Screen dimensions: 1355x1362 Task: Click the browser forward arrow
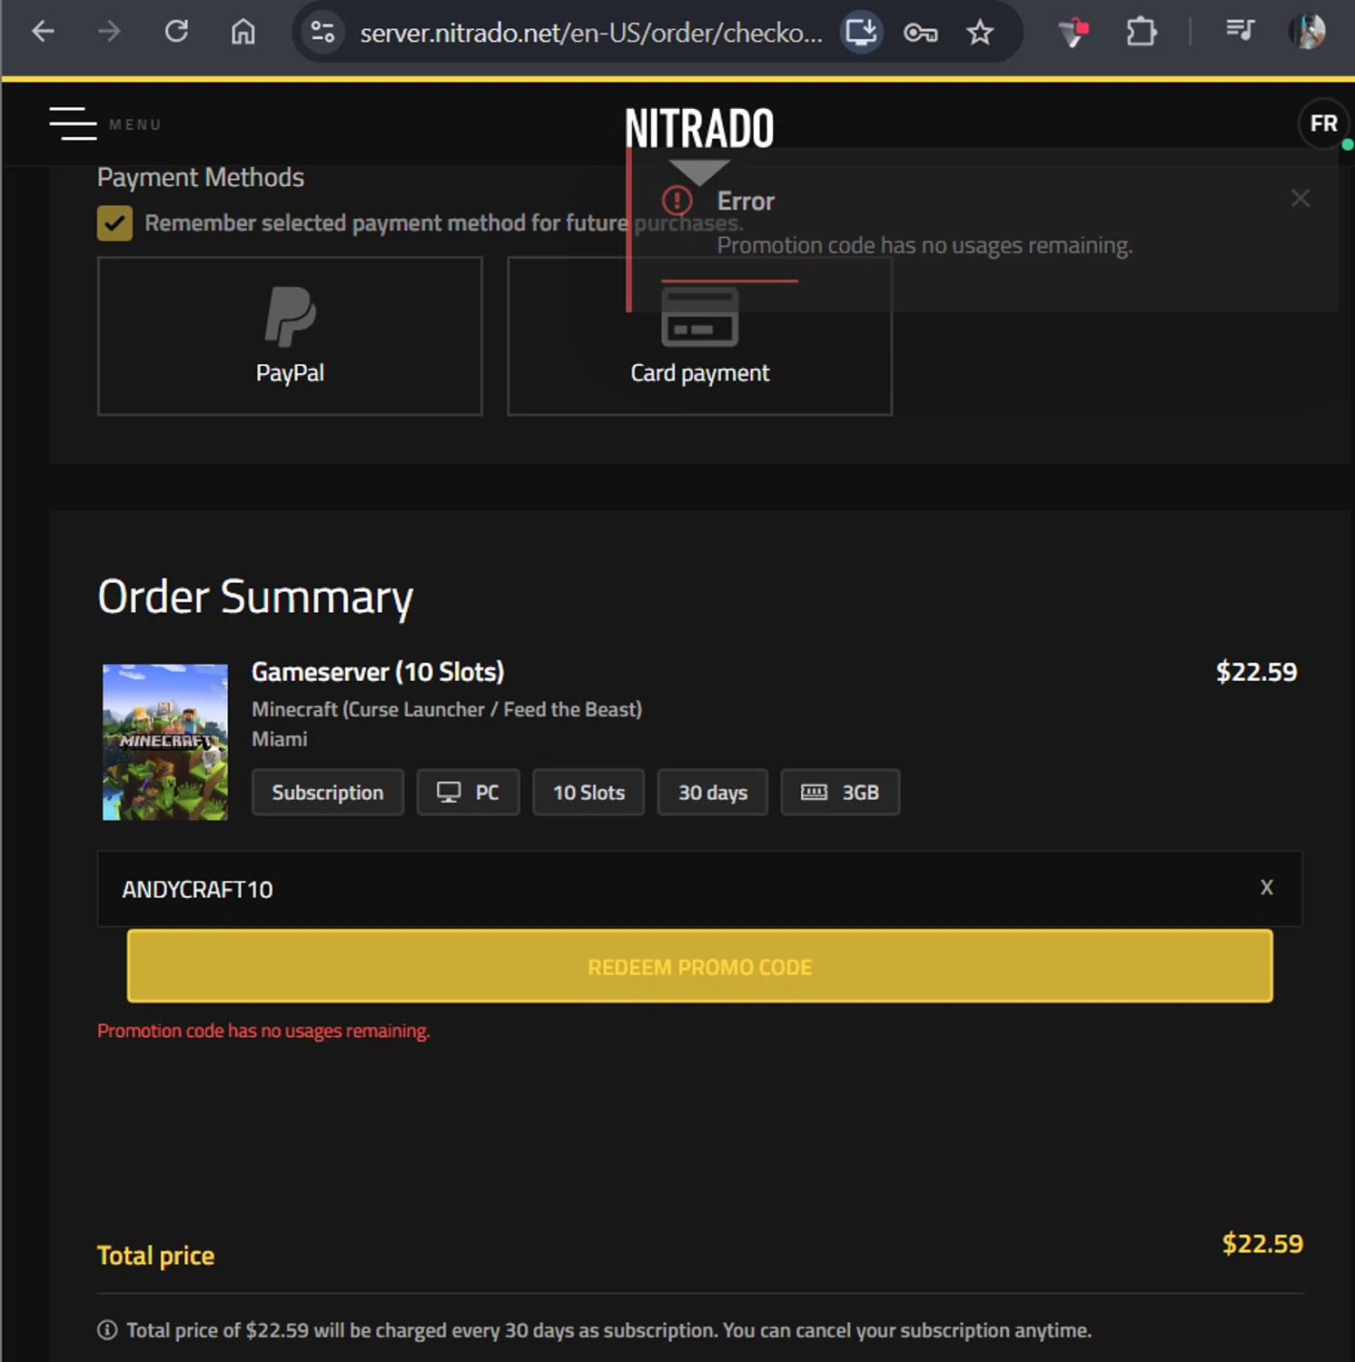pyautogui.click(x=109, y=33)
